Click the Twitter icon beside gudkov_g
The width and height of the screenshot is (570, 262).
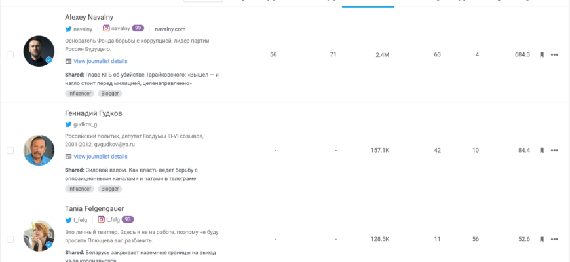[x=68, y=124]
